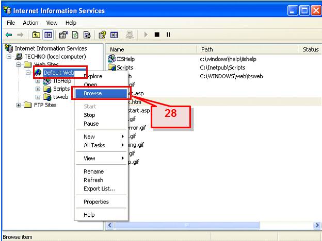Sort by the Status column header
This screenshot has width=322, height=241.
tap(311, 49)
